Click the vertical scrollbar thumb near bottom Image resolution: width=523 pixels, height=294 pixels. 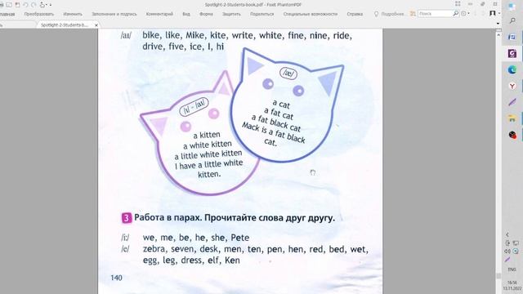[x=498, y=276]
